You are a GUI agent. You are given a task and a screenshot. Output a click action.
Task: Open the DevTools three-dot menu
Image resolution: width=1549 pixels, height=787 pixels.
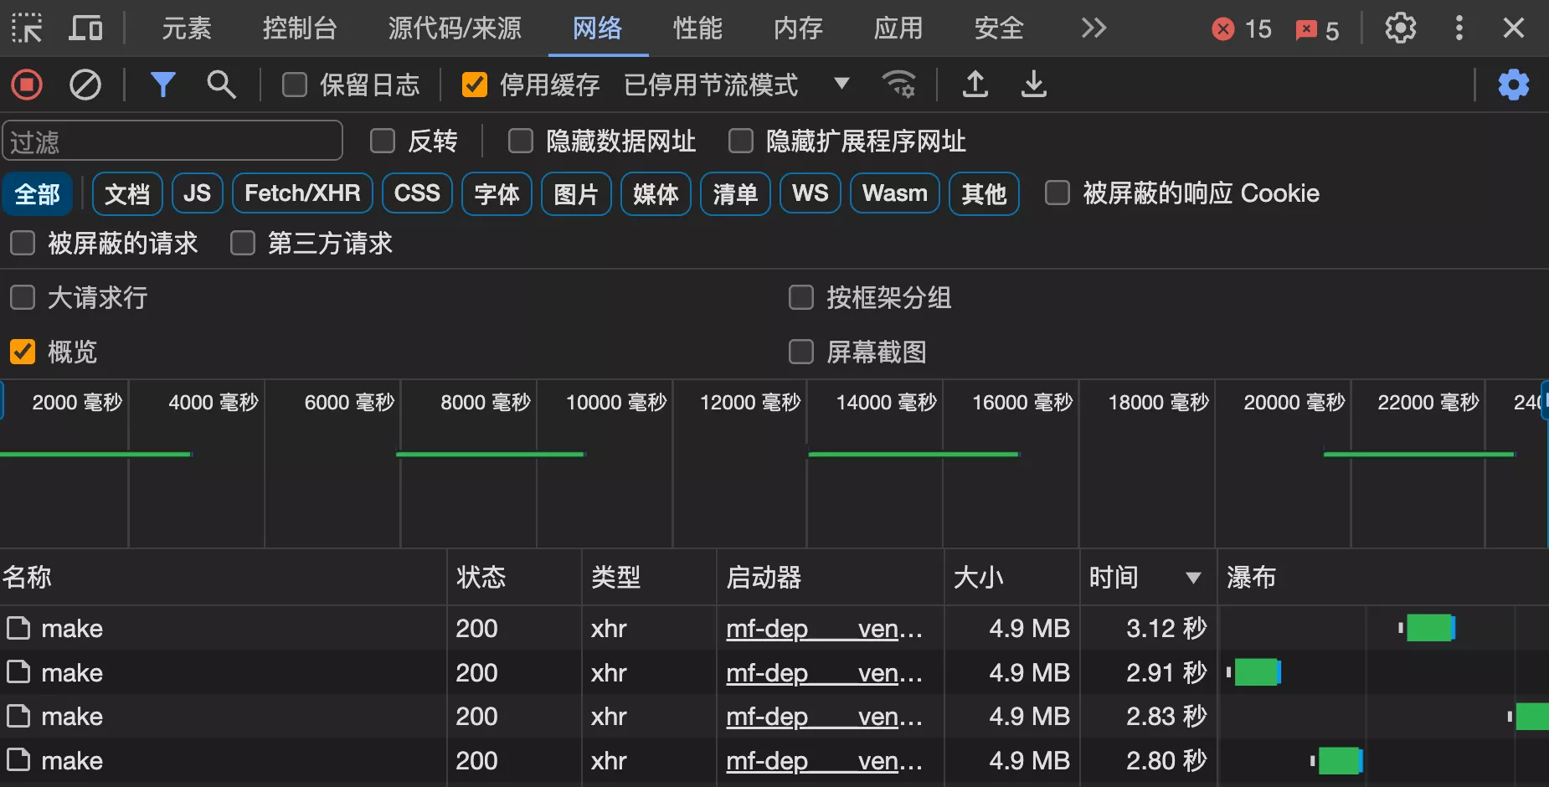[x=1459, y=28]
